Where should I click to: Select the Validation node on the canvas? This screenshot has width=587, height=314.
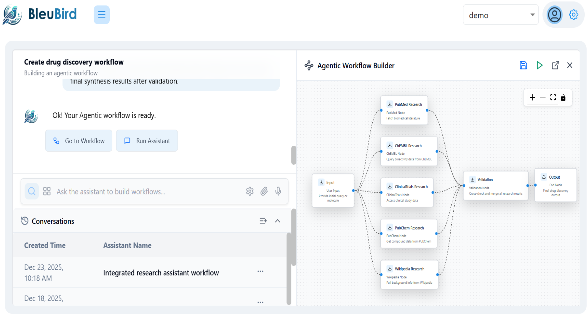pos(495,186)
